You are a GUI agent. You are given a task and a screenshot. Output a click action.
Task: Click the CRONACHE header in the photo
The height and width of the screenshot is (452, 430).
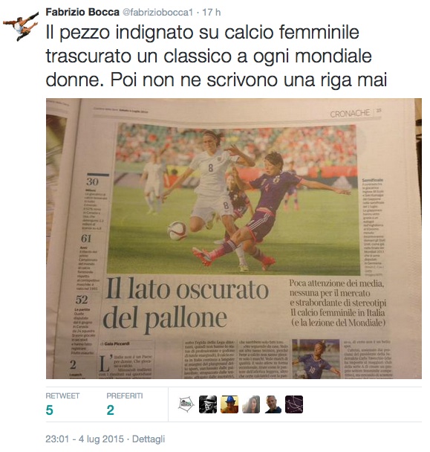pos(350,114)
